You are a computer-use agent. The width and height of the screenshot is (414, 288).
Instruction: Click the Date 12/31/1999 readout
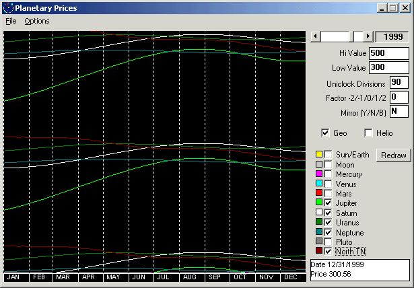pyautogui.click(x=337, y=264)
